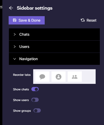This screenshot has height=125, width=104.
Task: Collapse the Navigation section chevron
Action: pyautogui.click(x=15, y=59)
